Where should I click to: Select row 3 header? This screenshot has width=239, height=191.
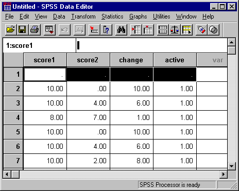[13, 103]
